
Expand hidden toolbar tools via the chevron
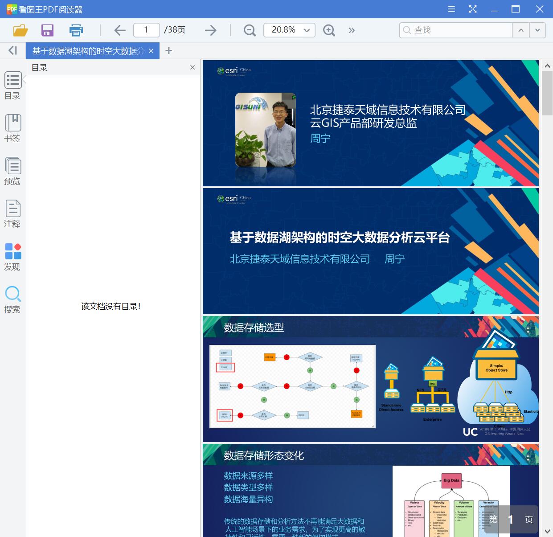click(x=352, y=30)
